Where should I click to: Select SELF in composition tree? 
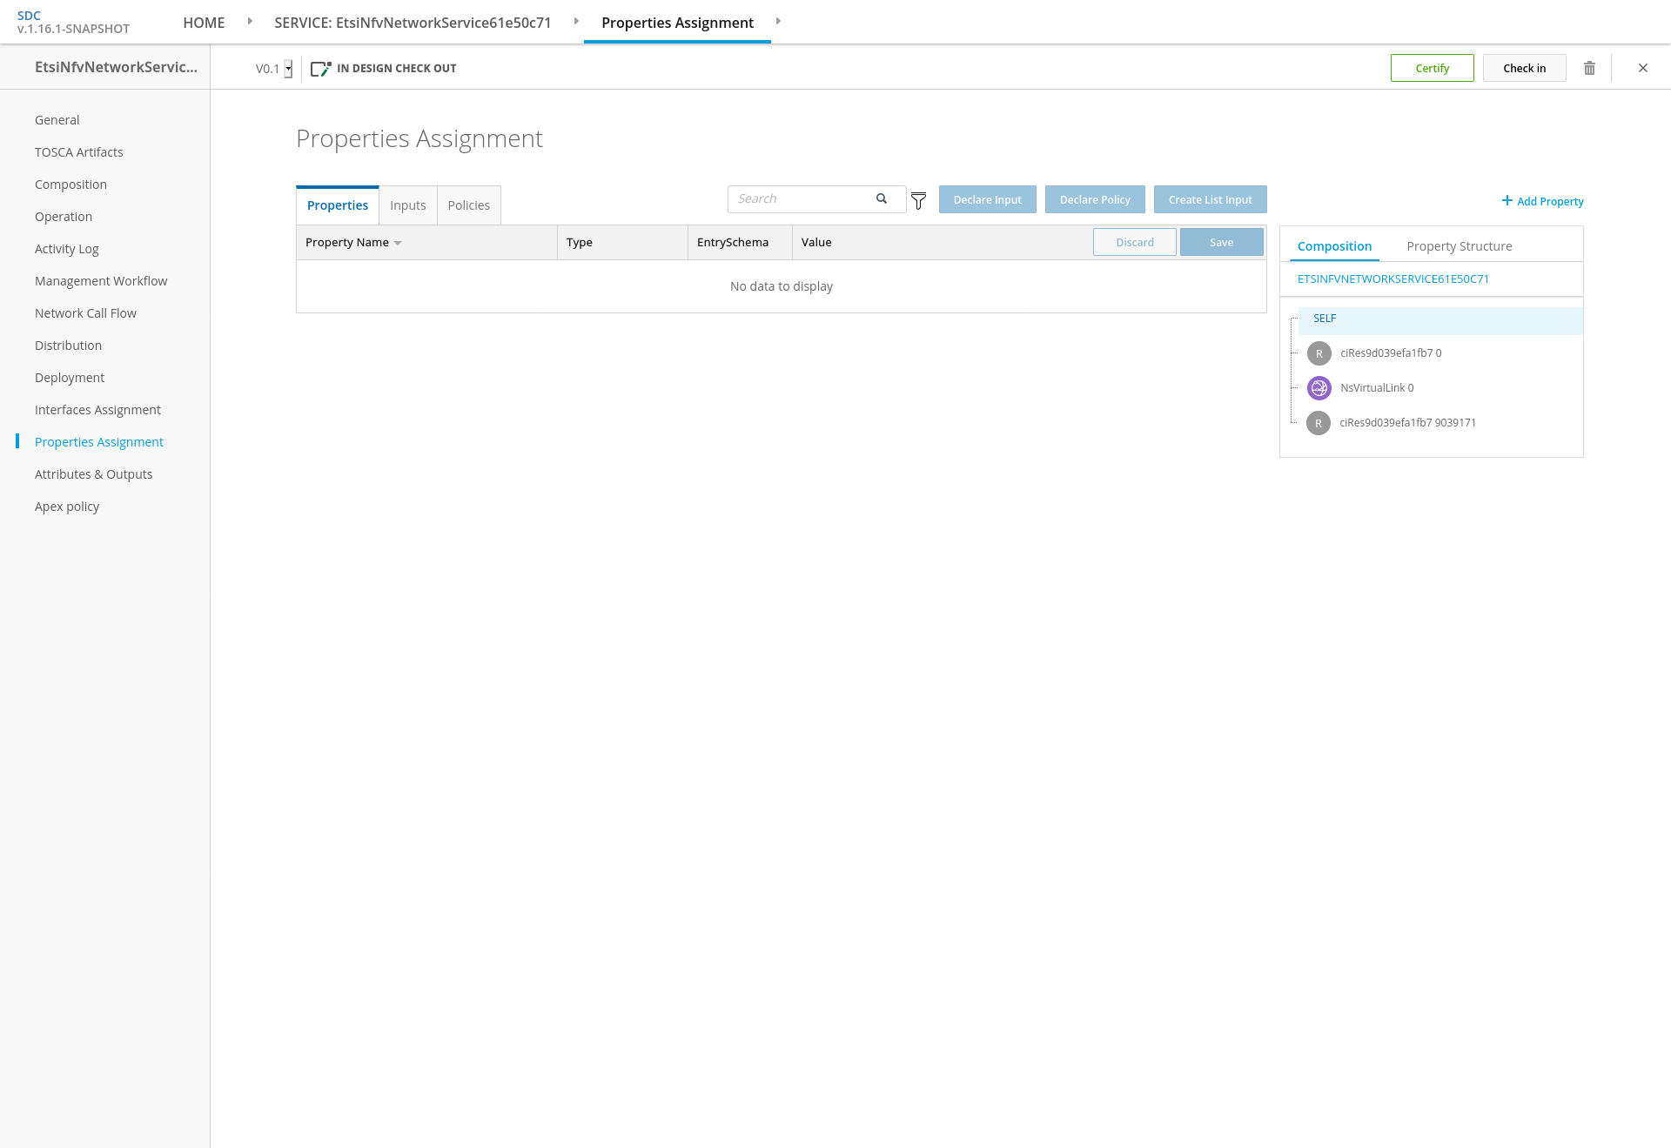pos(1325,319)
